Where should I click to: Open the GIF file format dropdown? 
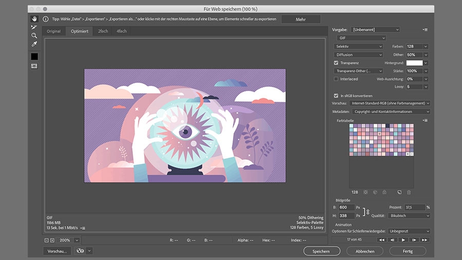click(x=361, y=38)
